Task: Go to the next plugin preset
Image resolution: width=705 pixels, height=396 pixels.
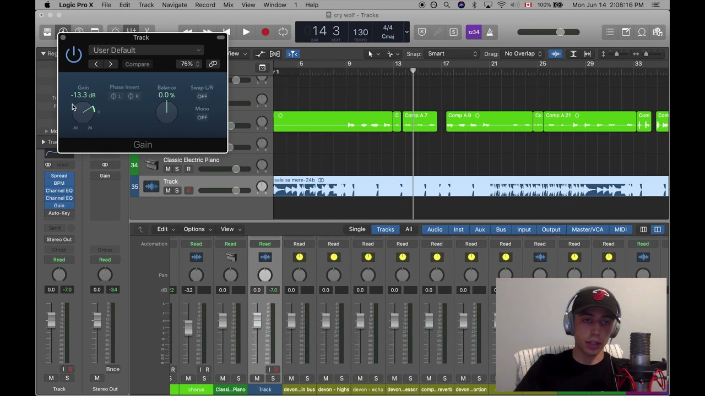Action: point(110,64)
